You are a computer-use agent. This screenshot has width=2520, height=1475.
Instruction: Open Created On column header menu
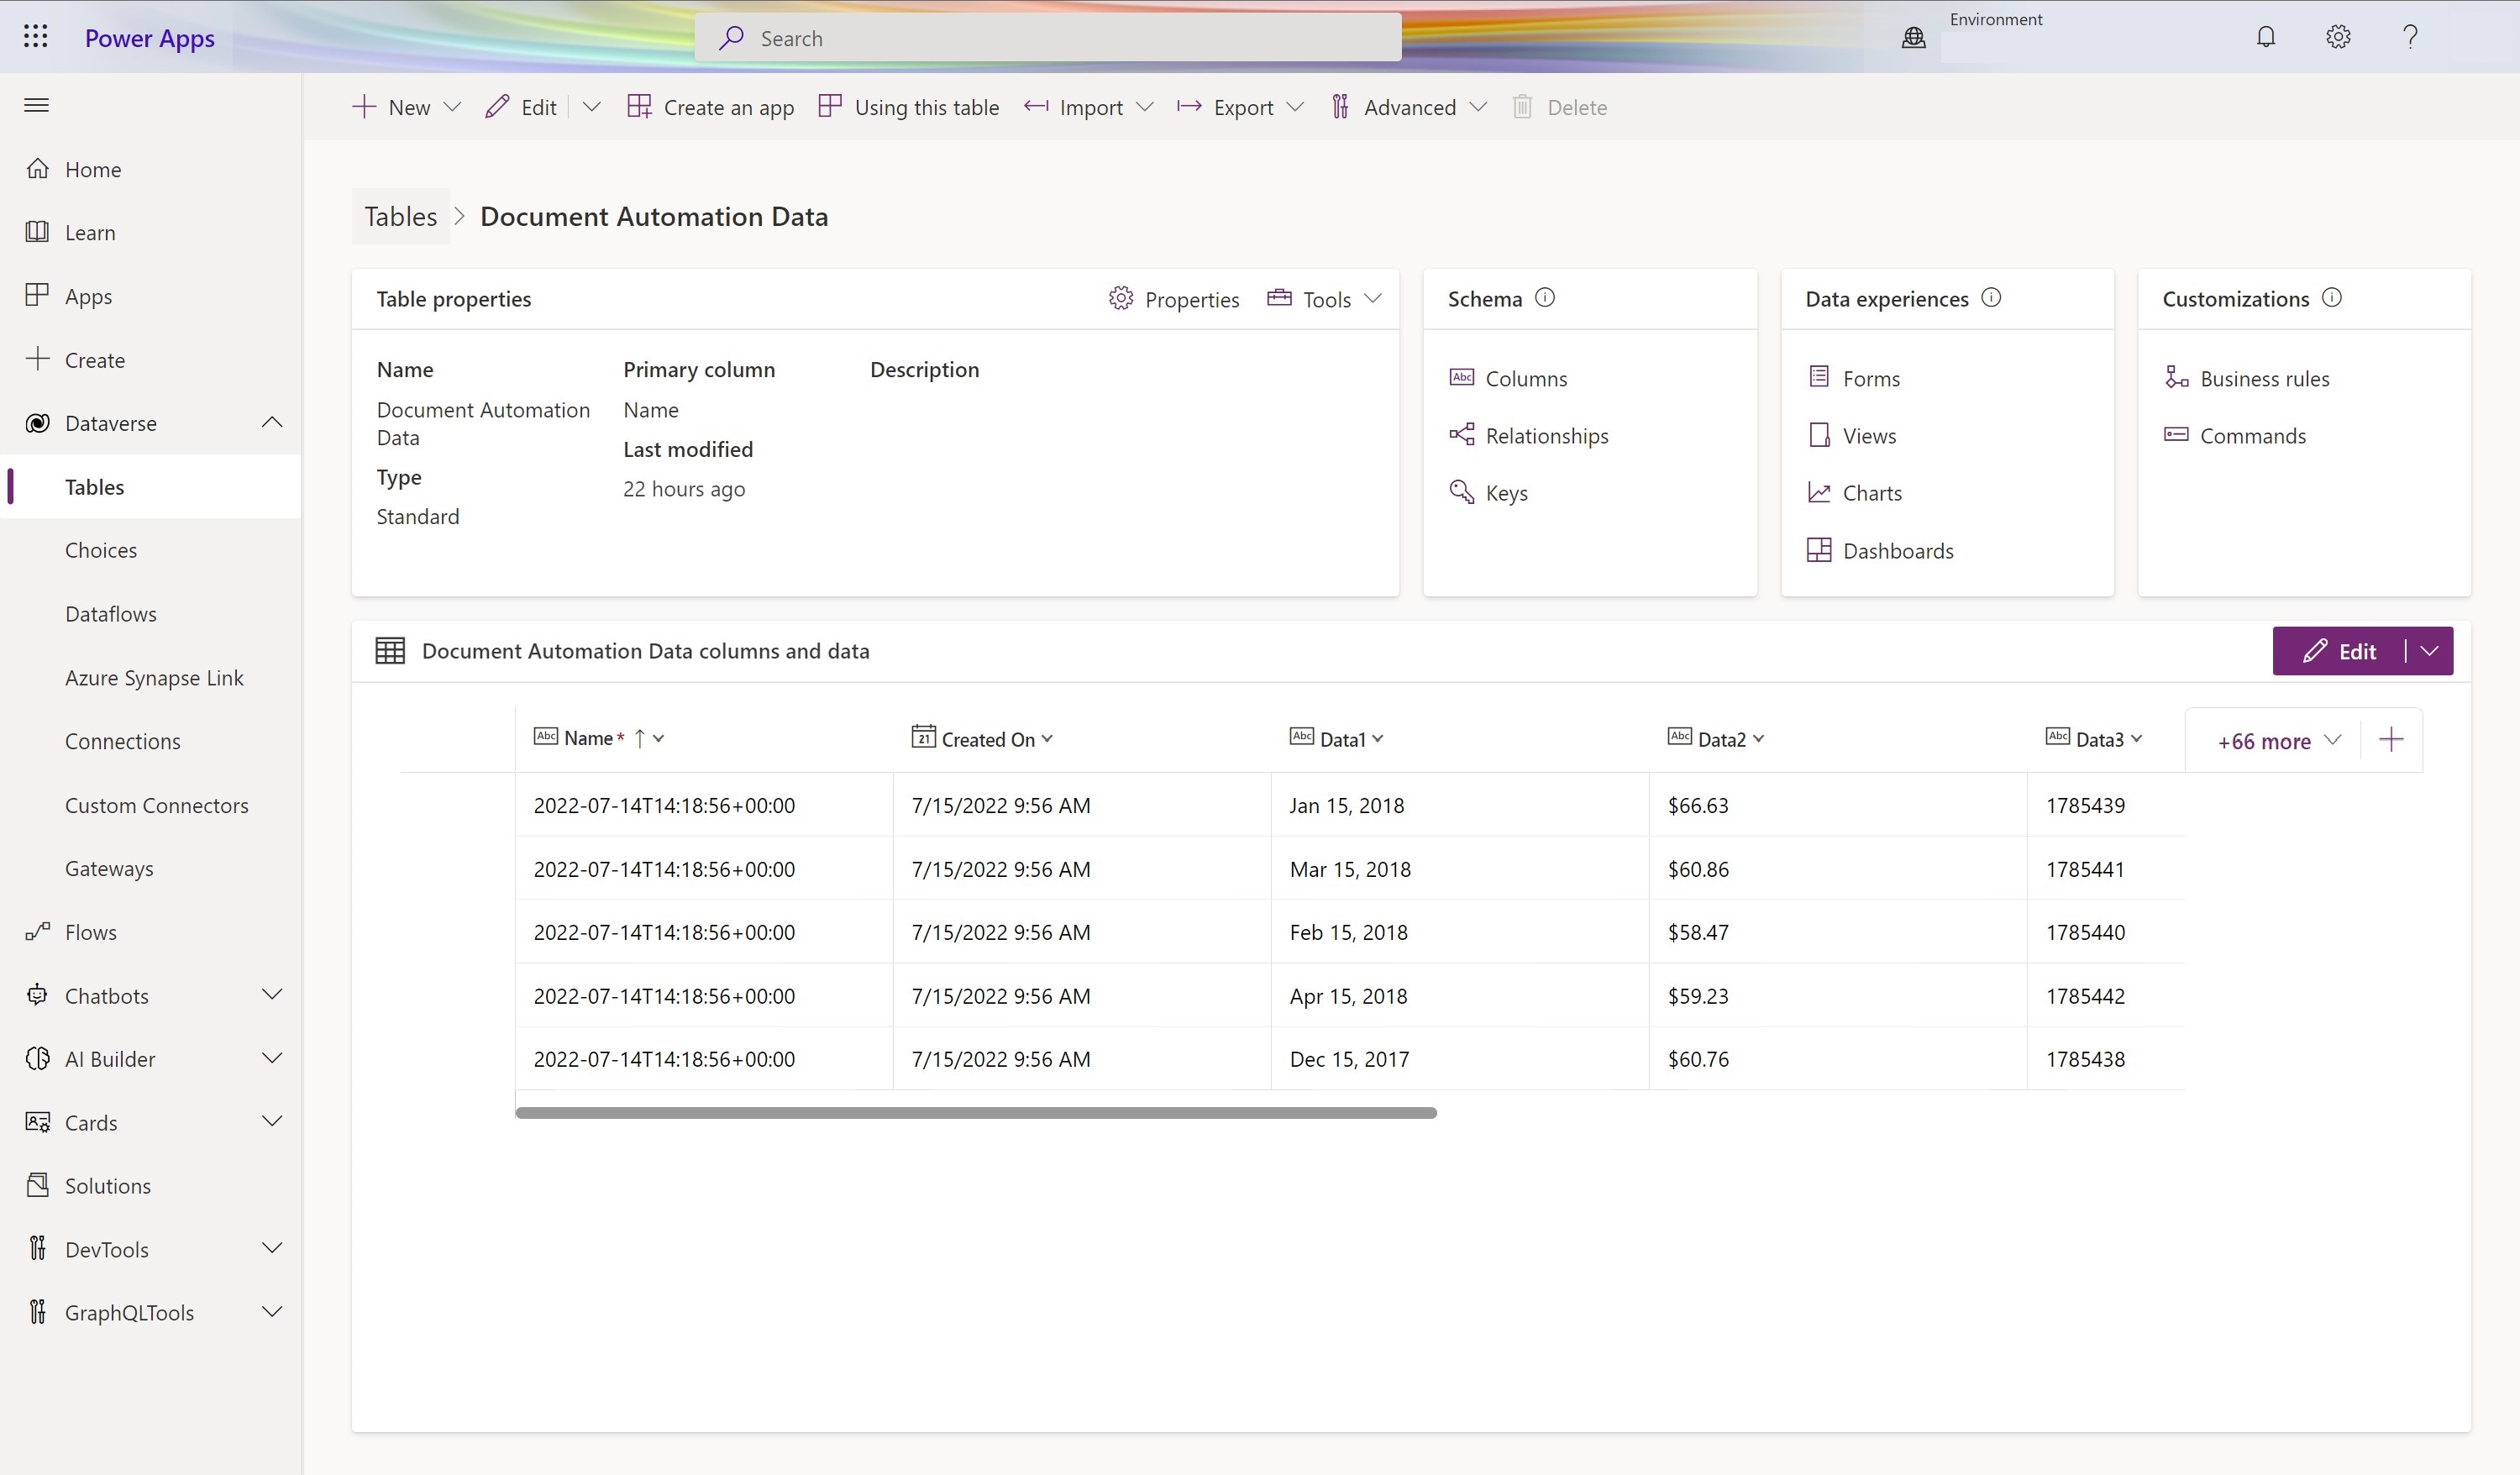(1047, 738)
